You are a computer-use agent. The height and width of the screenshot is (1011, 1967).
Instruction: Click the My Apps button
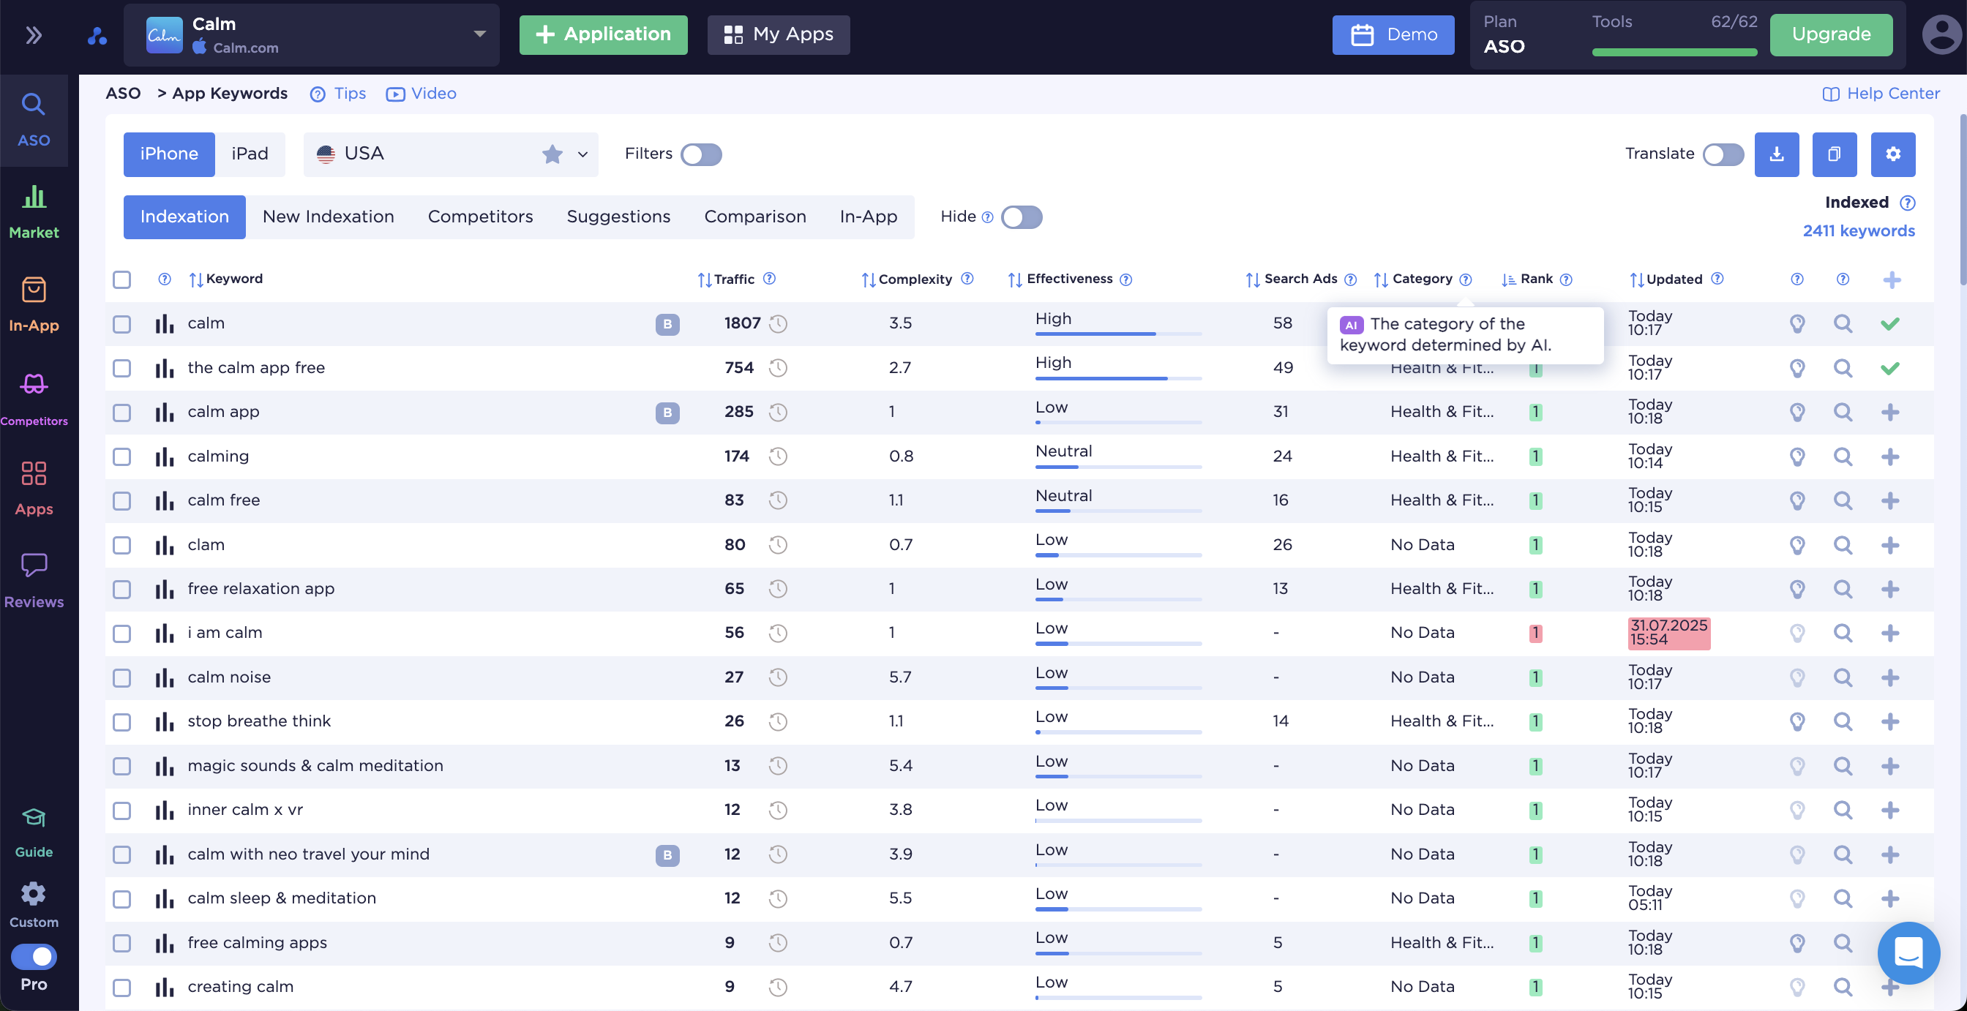click(778, 34)
